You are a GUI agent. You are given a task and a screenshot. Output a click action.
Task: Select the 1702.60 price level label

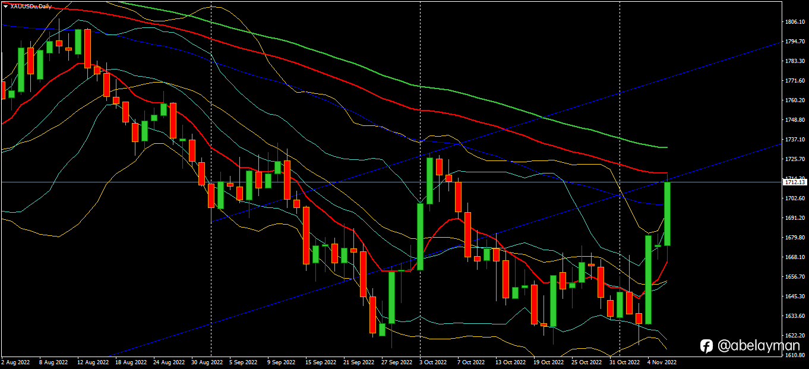[x=794, y=198]
